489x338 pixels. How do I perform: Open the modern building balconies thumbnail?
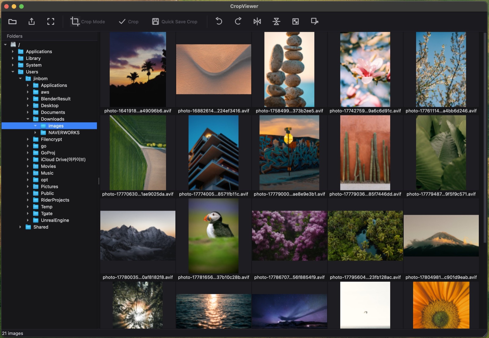(x=214, y=153)
